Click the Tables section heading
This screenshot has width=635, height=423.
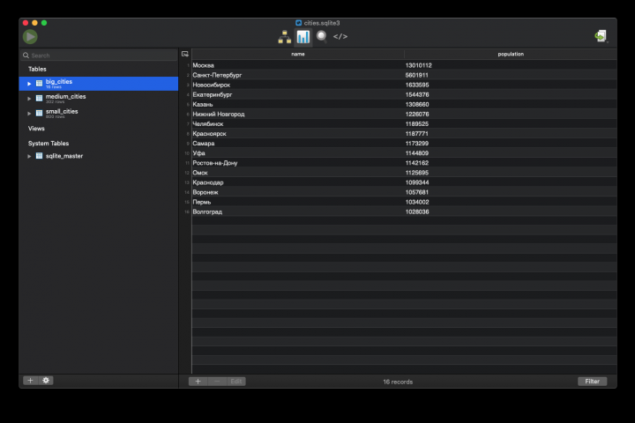(x=37, y=70)
